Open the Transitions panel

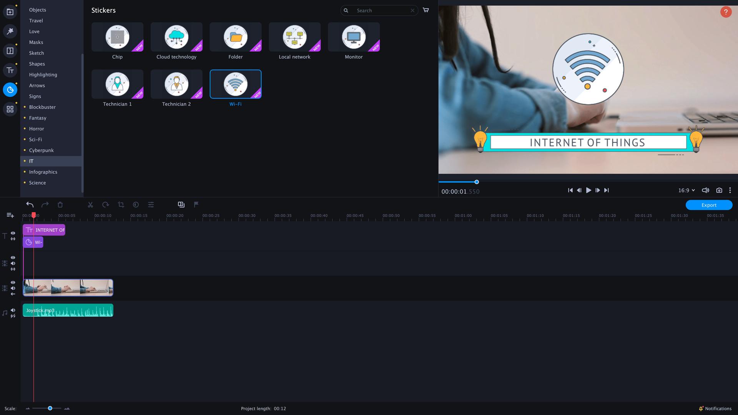tap(10, 50)
